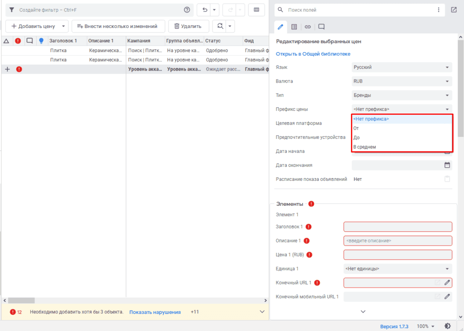Open the calendar for Дата окончания

pyautogui.click(x=447, y=165)
